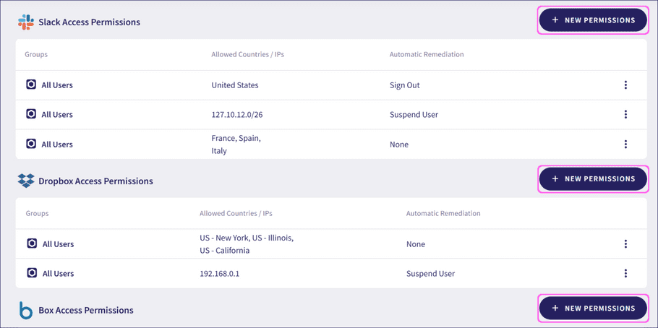
Task: Click group icon in United States row
Action: pos(31,85)
